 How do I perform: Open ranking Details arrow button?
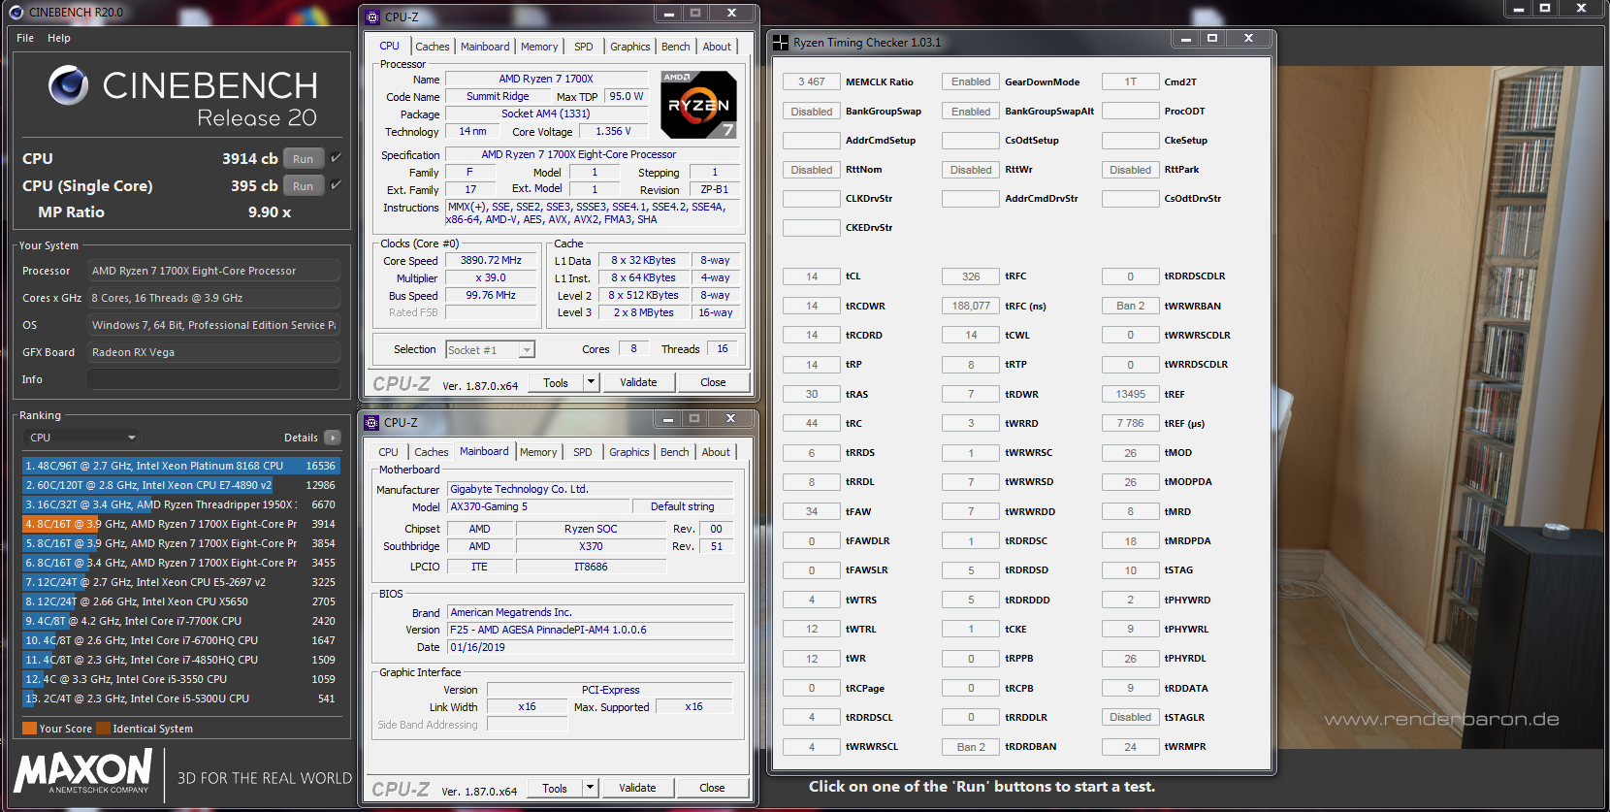(333, 438)
